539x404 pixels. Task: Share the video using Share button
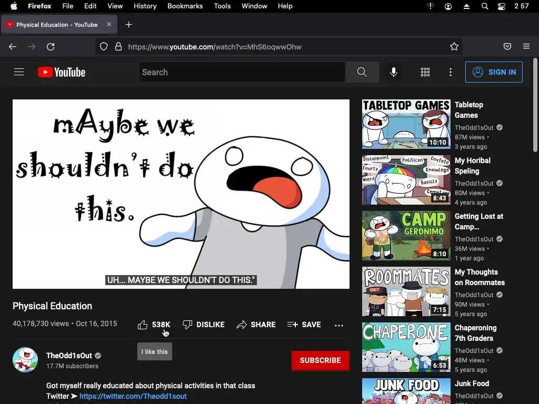(x=256, y=325)
